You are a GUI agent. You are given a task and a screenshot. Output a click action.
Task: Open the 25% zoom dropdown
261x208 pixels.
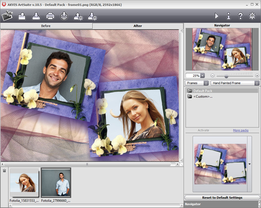(202, 76)
